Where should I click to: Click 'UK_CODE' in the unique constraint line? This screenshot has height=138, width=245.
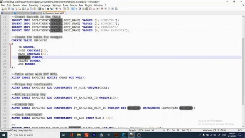point(80,88)
